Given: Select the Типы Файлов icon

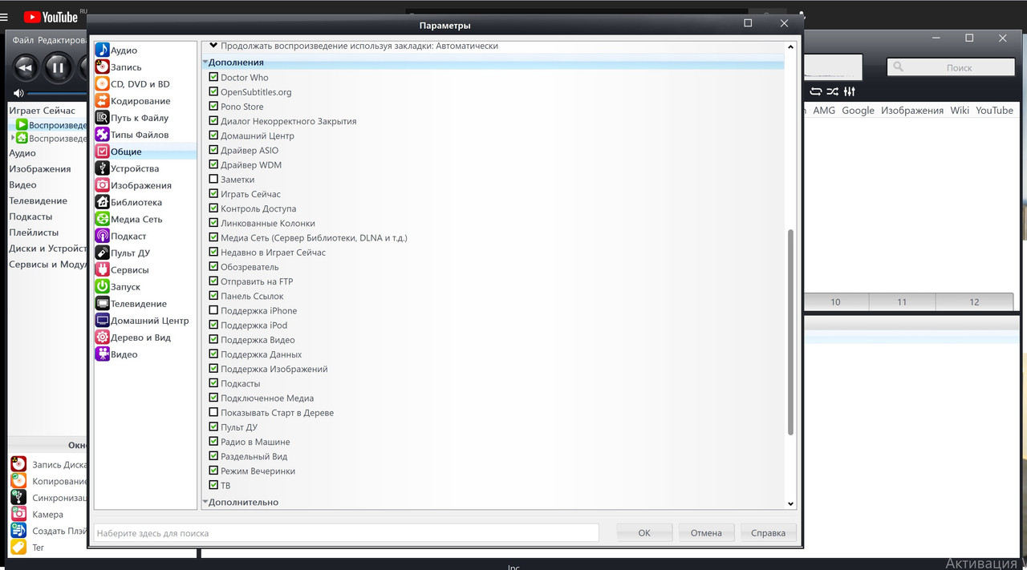Looking at the screenshot, I should coord(102,135).
